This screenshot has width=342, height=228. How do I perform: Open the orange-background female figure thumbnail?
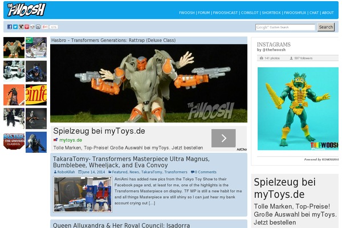pos(14,95)
